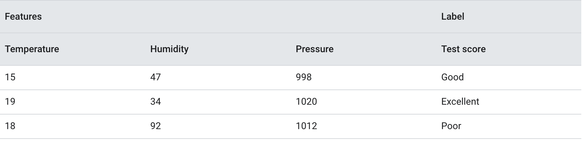The width and height of the screenshot is (584, 143).
Task: Click empty header cell right of Features
Action: point(218,17)
